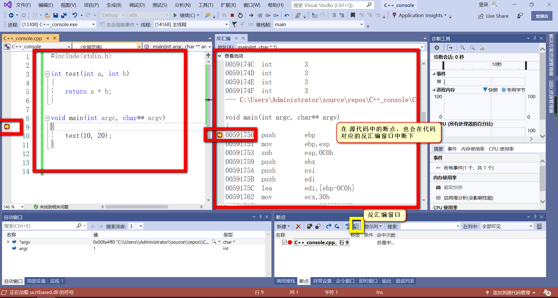Click the 管理员 button
The height and width of the screenshot is (298, 558).
tap(542, 16)
